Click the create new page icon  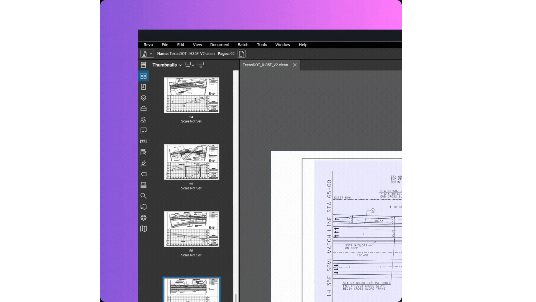[242, 54]
